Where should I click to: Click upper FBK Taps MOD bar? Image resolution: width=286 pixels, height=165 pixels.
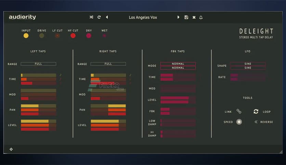tap(178, 87)
